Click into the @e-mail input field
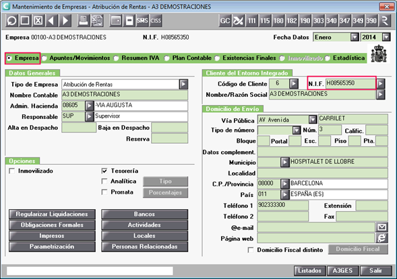Screen dimensions: 397x279 [x=316, y=227]
